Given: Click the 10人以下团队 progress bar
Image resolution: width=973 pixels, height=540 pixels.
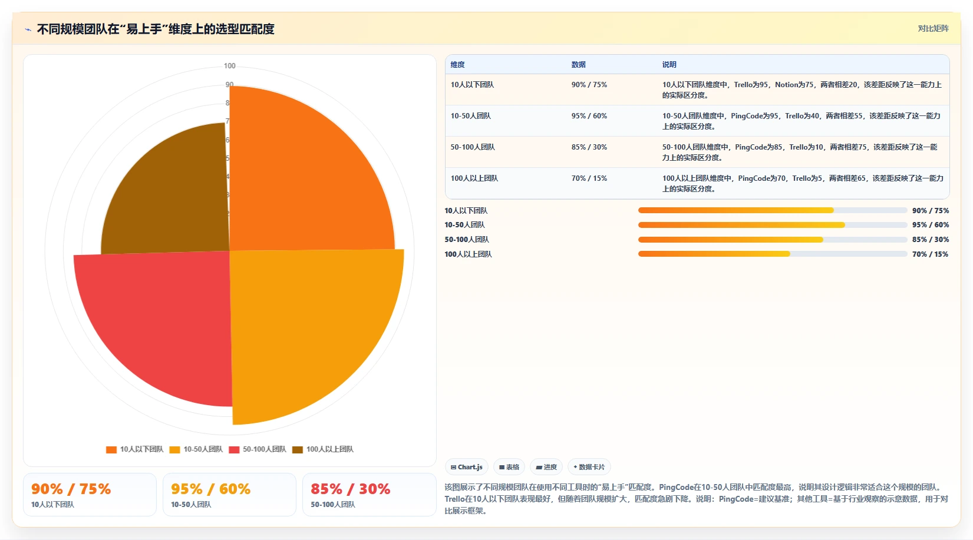Looking at the screenshot, I should (773, 210).
